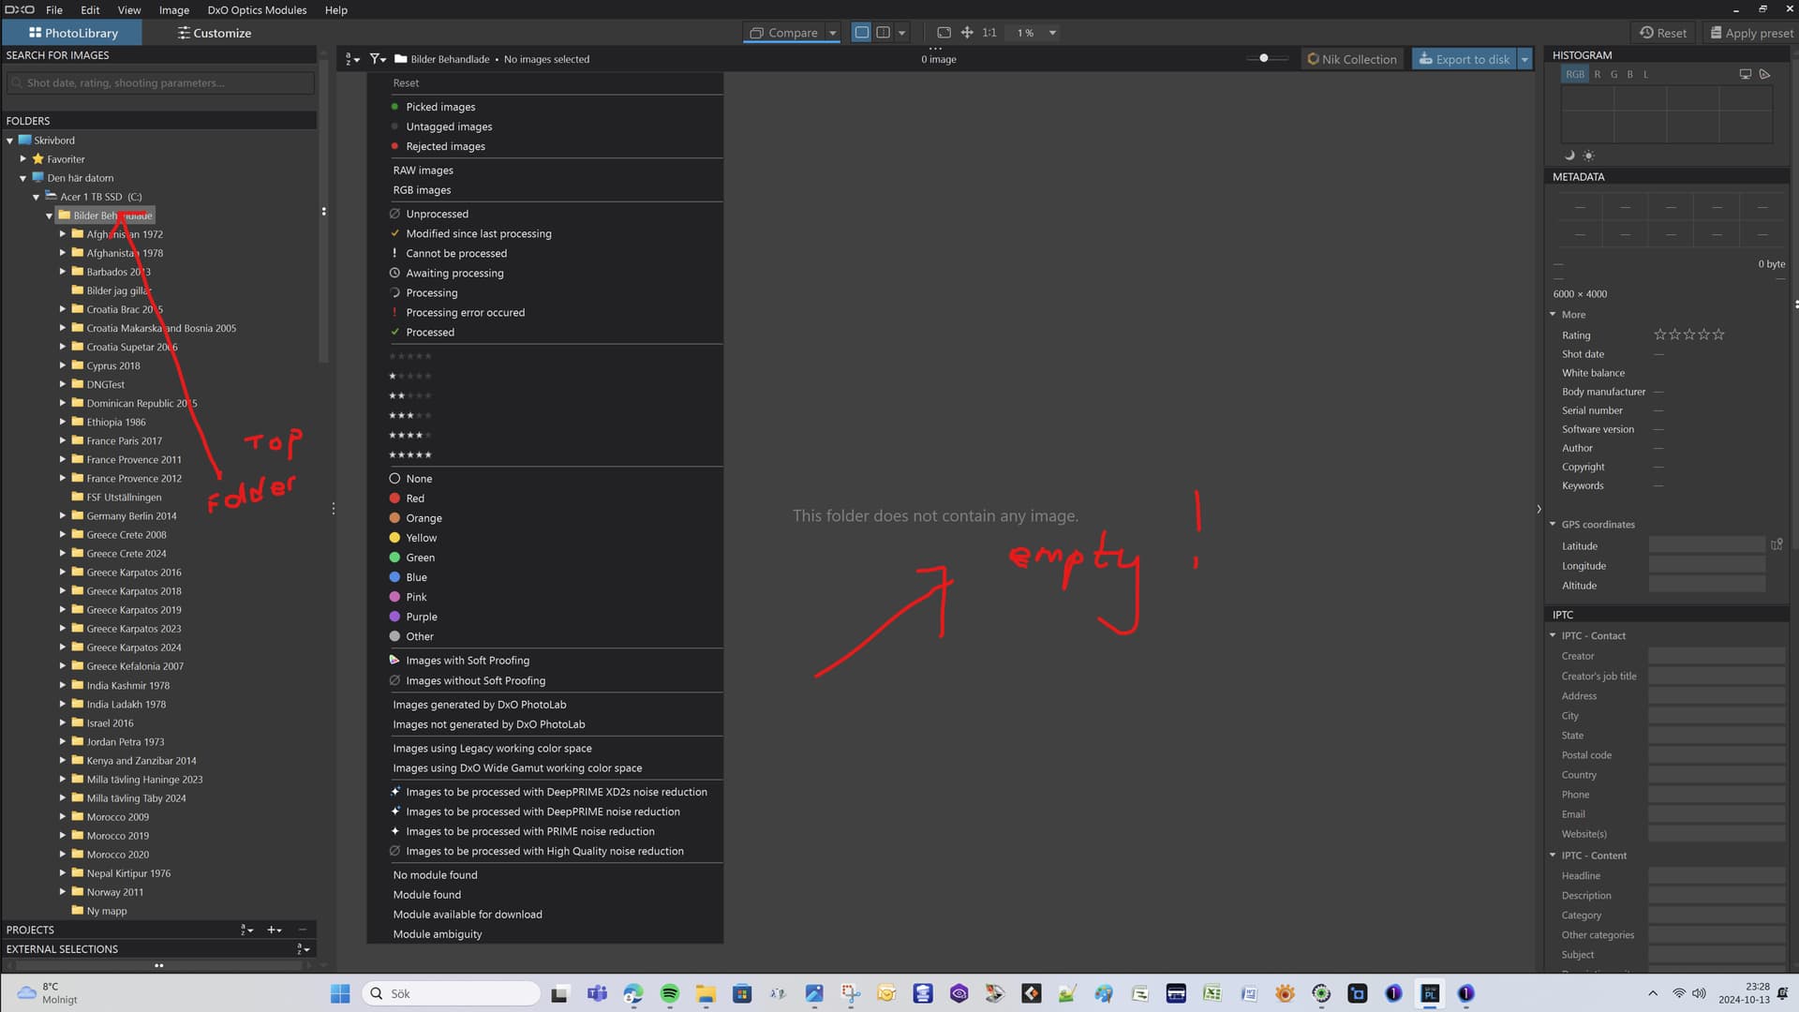Viewport: 1799px width, 1012px height.
Task: Open the Image menu
Action: click(173, 10)
